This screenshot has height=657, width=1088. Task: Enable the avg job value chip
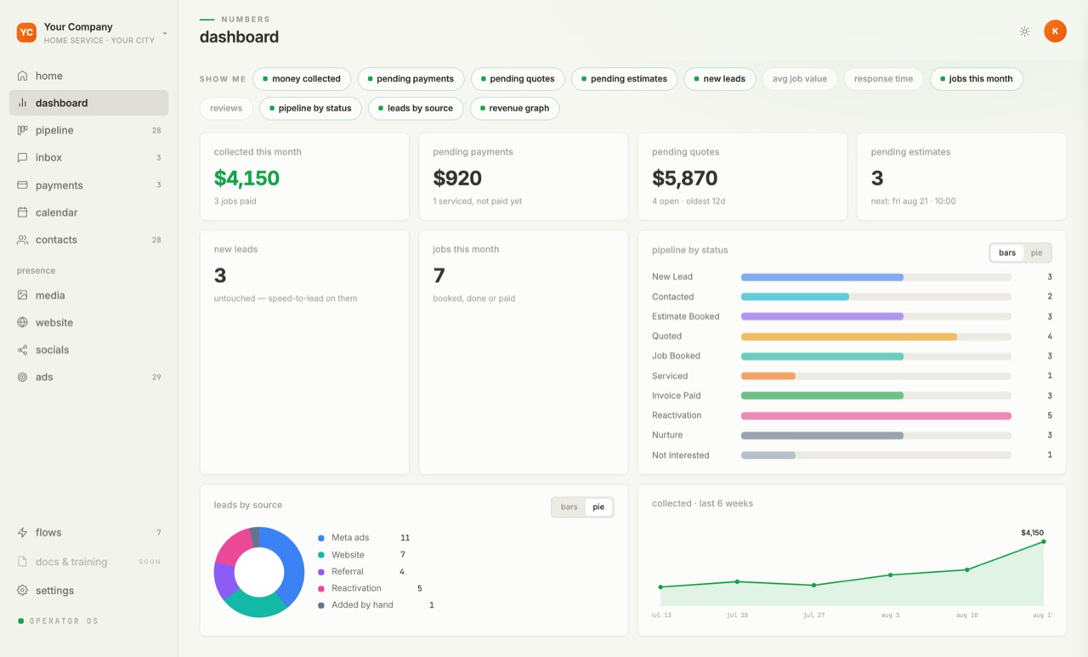coord(800,79)
